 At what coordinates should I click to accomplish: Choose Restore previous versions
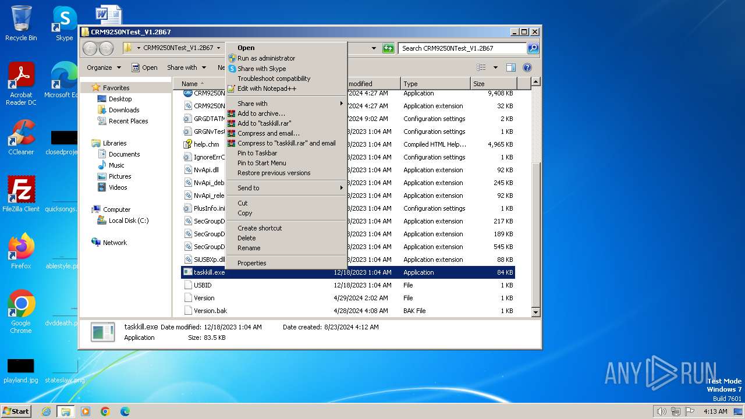click(x=274, y=173)
